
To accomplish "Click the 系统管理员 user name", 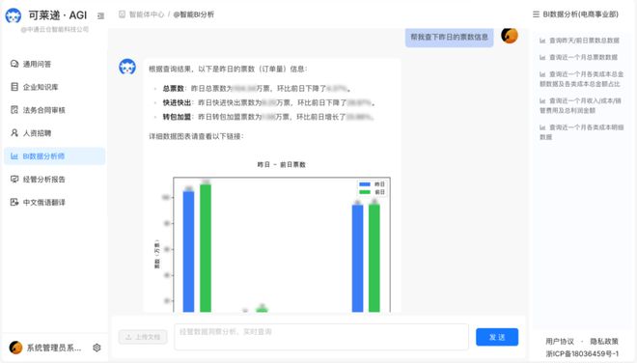I will coord(54,348).
